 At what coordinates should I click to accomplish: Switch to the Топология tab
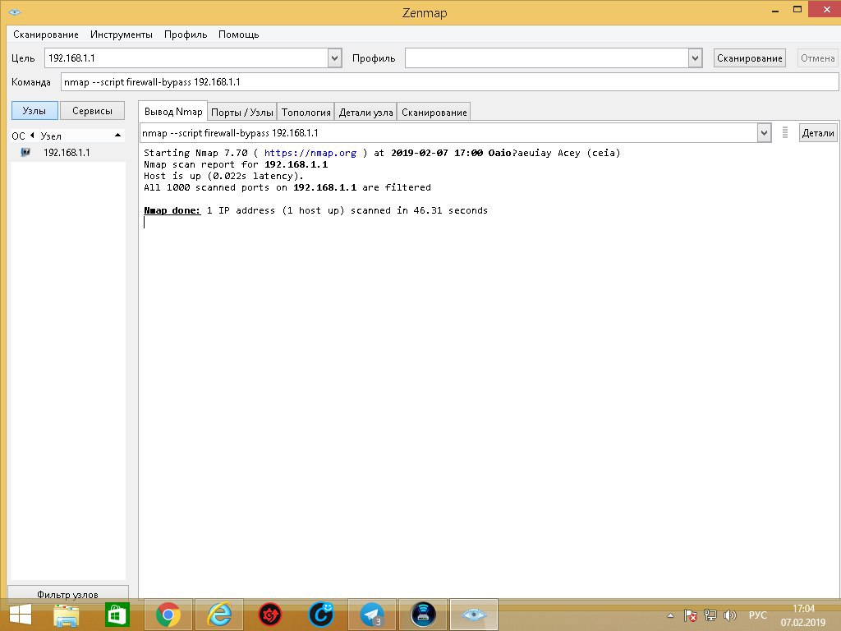click(x=306, y=112)
